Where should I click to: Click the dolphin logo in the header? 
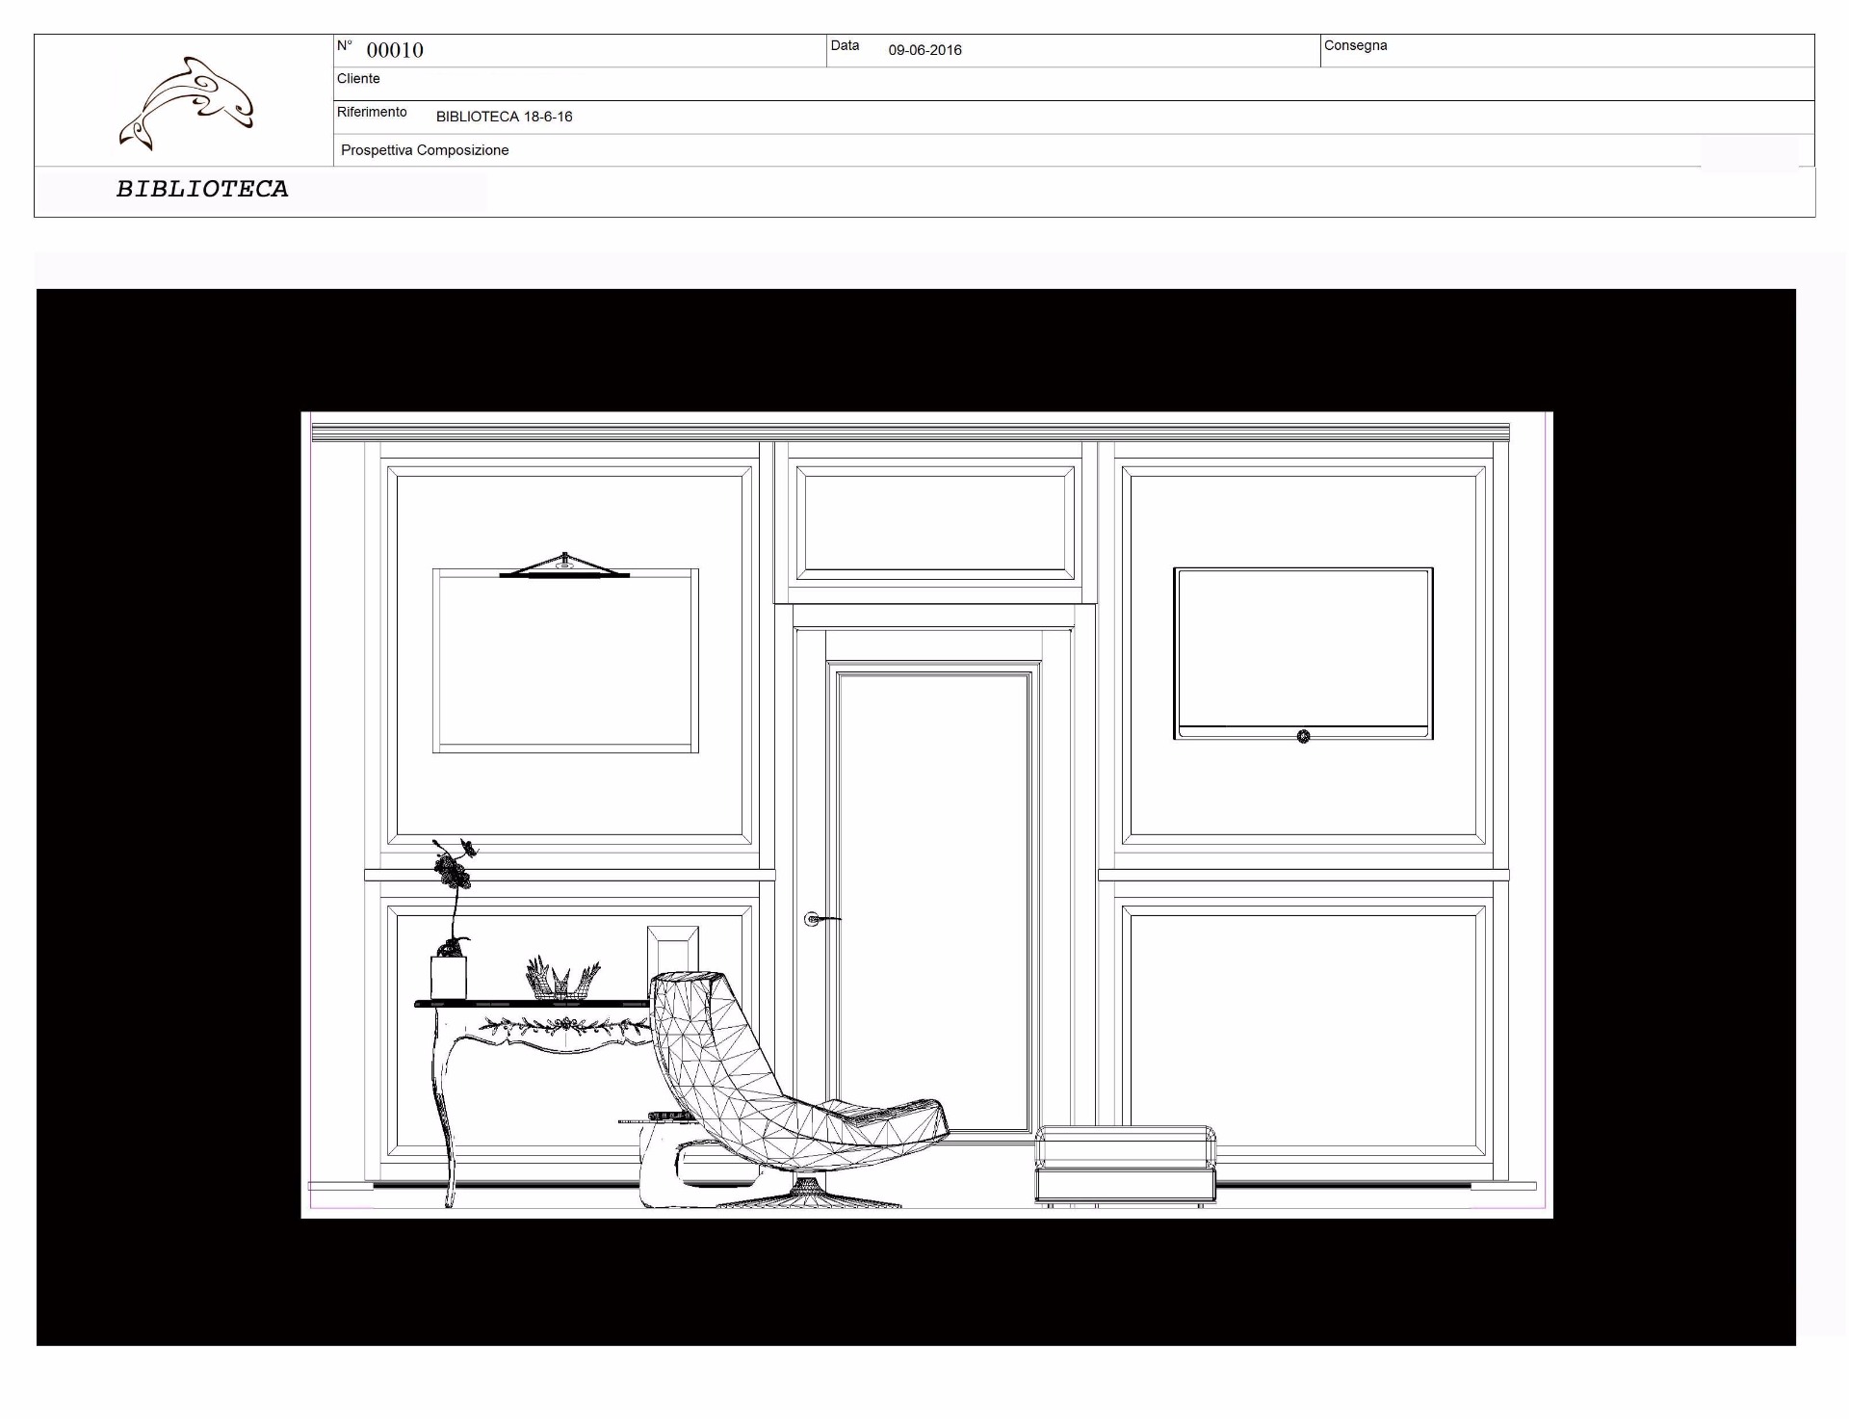(186, 103)
